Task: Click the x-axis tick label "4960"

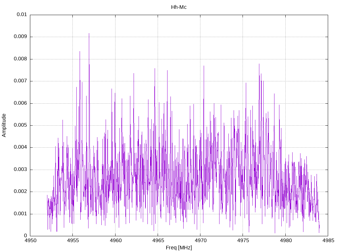Action: click(116, 241)
